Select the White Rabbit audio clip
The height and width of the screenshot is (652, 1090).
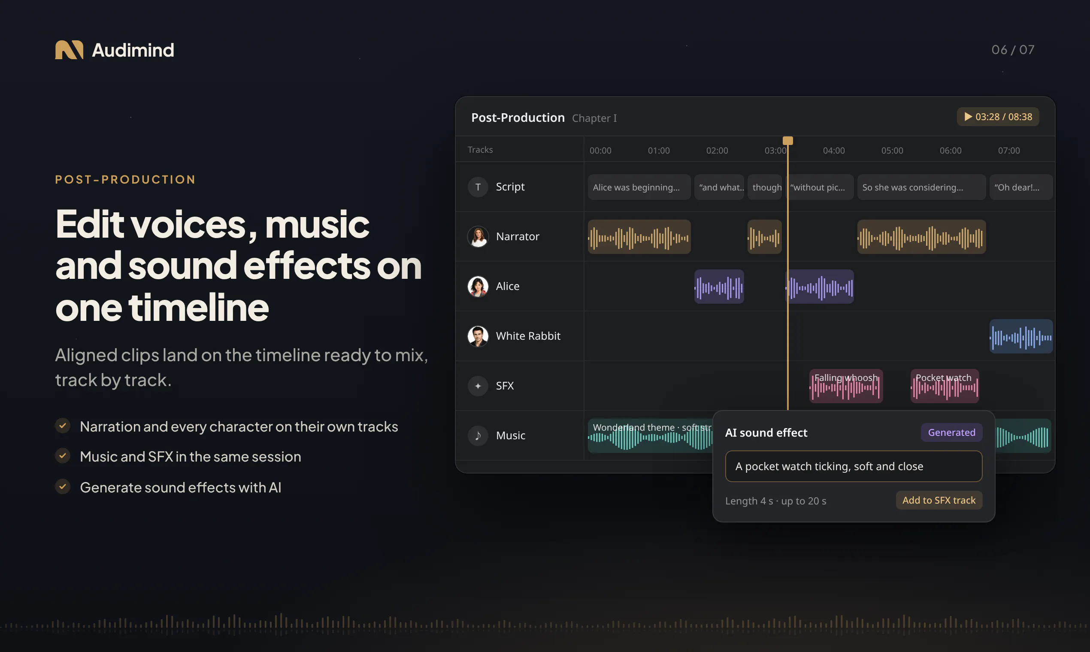pos(1021,336)
